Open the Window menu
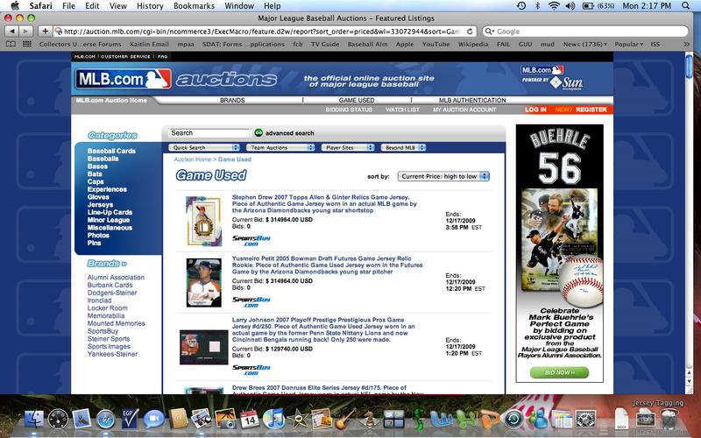This screenshot has height=438, width=701. click(x=239, y=6)
